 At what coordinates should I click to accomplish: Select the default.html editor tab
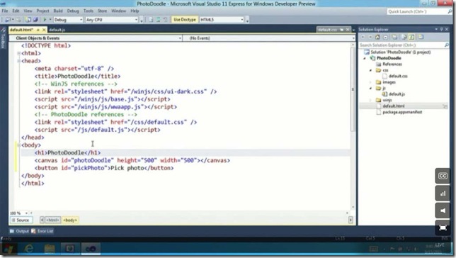click(x=22, y=30)
